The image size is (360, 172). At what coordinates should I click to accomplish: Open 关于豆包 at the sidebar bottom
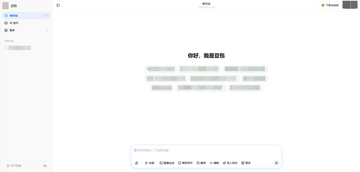click(x=14, y=166)
